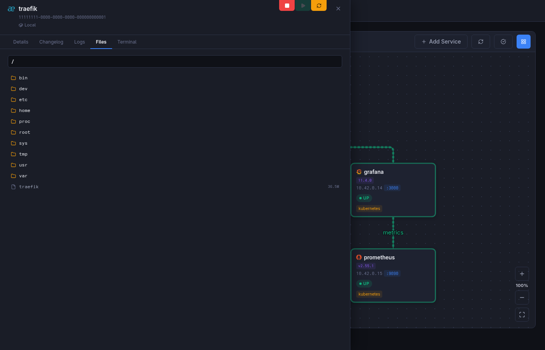Viewport: 545px width, 350px height.
Task: Toggle the grid layout view button
Action: click(x=524, y=42)
